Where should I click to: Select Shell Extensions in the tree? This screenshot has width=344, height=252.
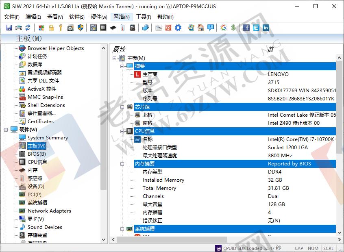coord(46,105)
